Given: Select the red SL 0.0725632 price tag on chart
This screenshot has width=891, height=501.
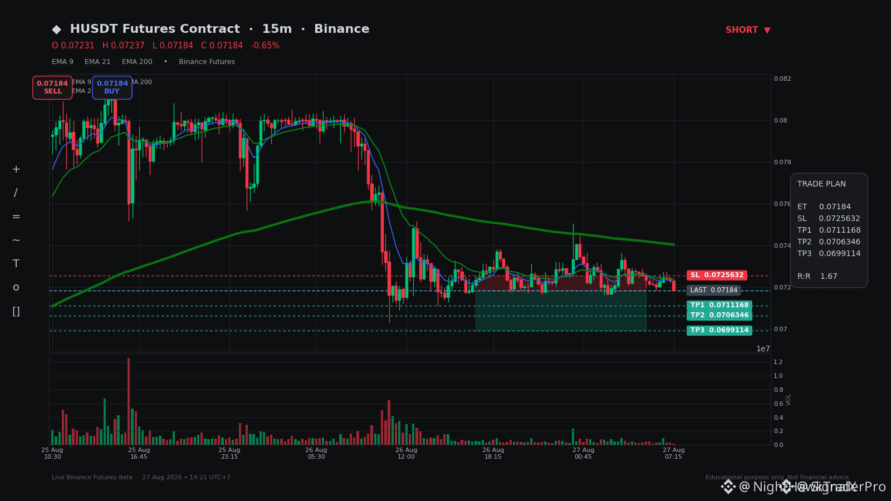Looking at the screenshot, I should tap(717, 275).
